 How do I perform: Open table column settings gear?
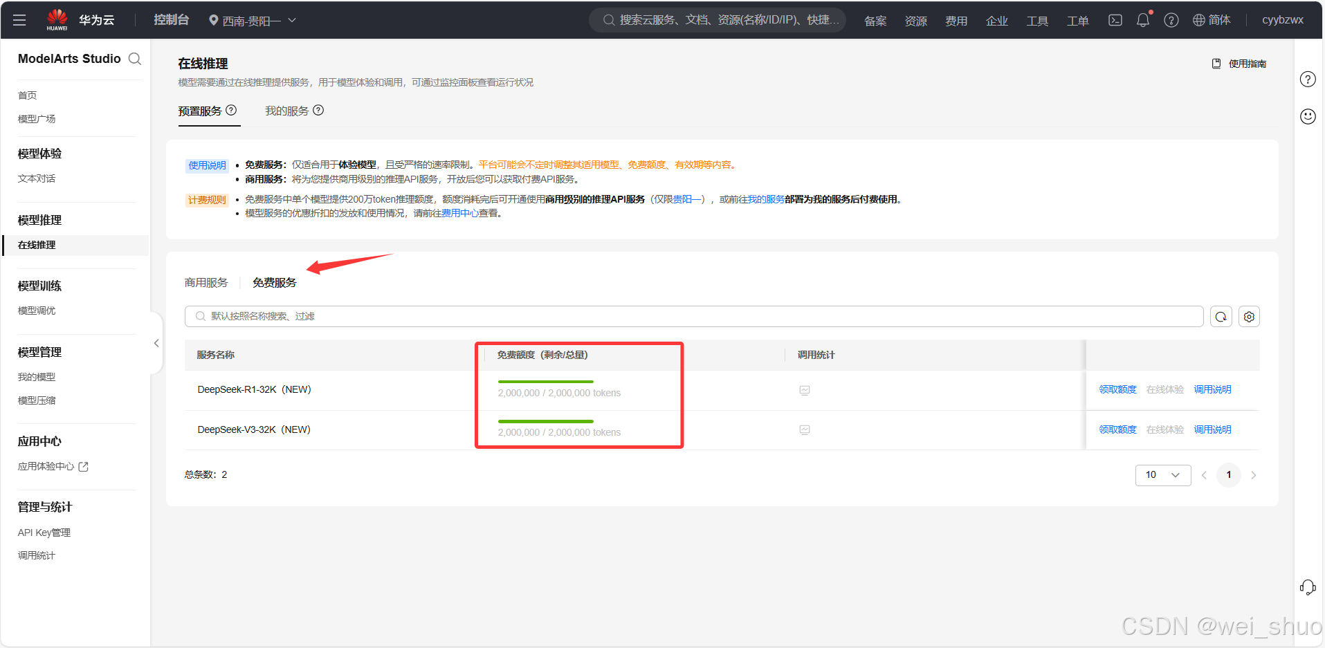tap(1249, 316)
